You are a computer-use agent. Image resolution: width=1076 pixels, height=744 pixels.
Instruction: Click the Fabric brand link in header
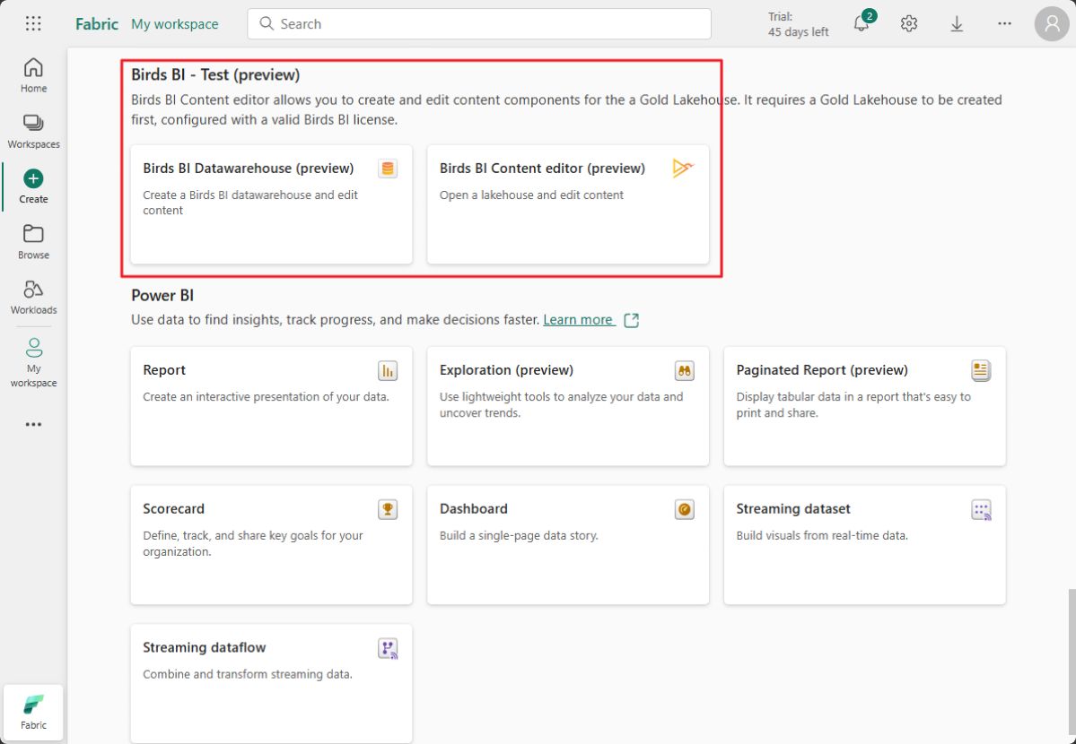click(97, 24)
